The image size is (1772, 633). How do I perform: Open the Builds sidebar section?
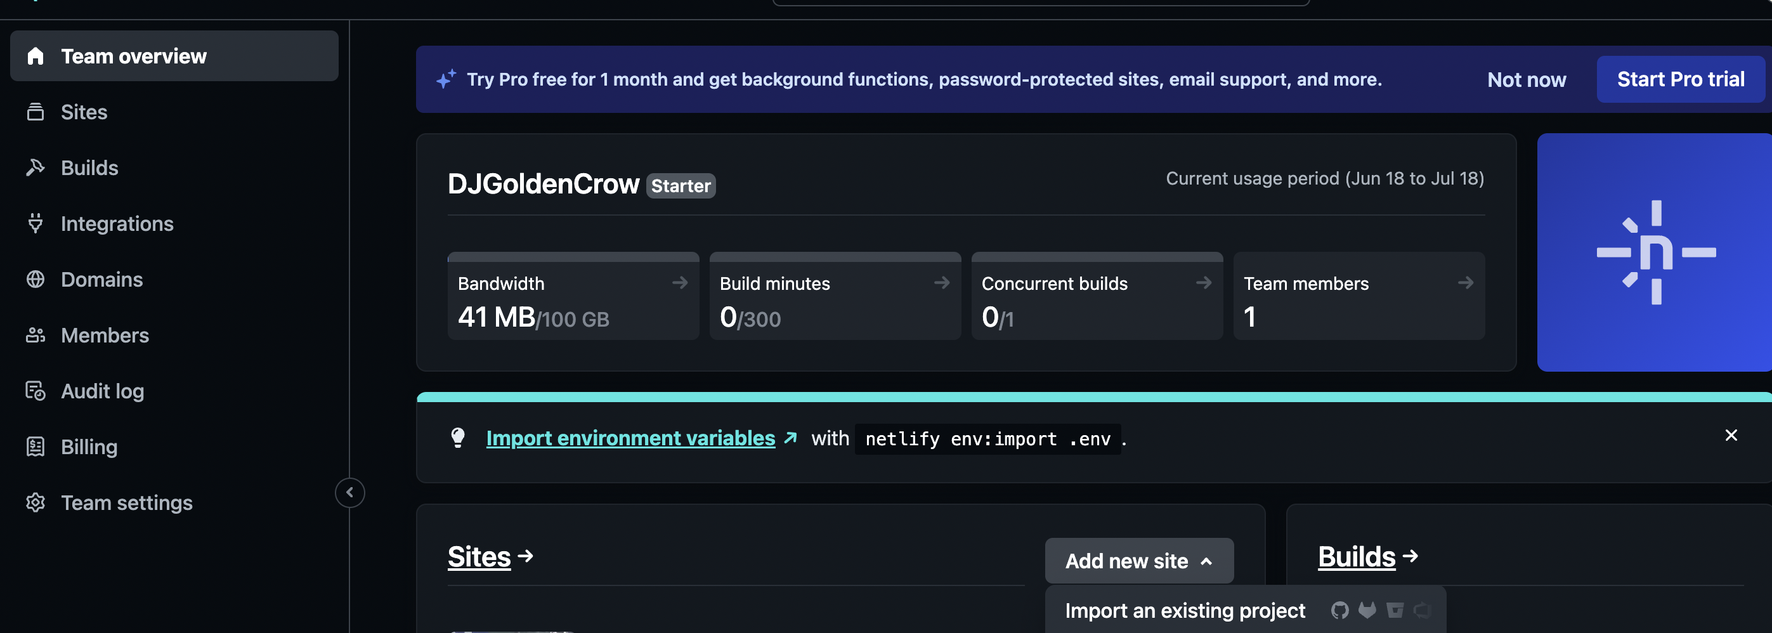pos(174,167)
